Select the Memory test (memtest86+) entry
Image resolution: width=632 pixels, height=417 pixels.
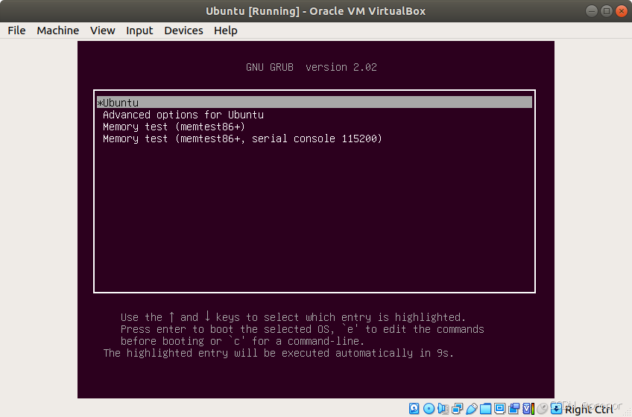click(174, 127)
